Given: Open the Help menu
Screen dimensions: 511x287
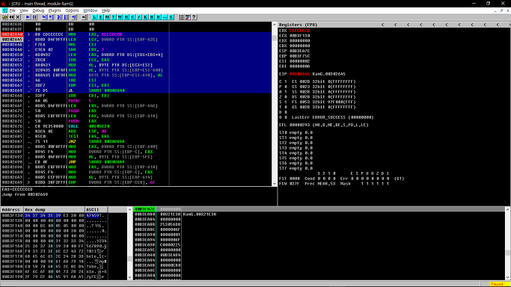Looking at the screenshot, I should point(105,10).
